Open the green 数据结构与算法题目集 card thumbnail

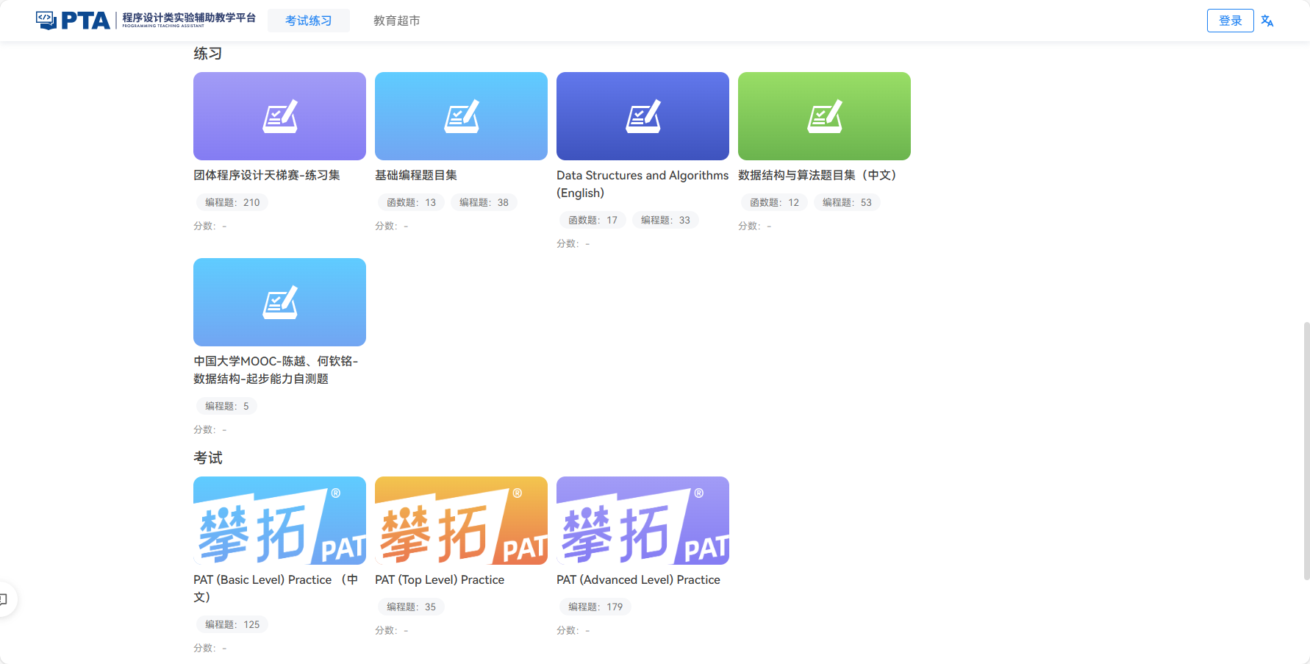[824, 116]
